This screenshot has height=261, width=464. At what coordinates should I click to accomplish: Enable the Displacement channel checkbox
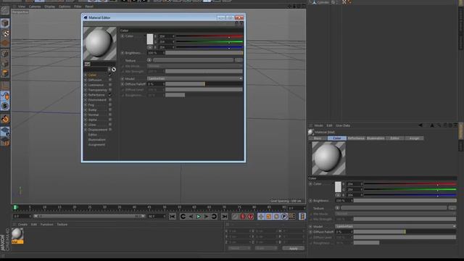click(110, 130)
